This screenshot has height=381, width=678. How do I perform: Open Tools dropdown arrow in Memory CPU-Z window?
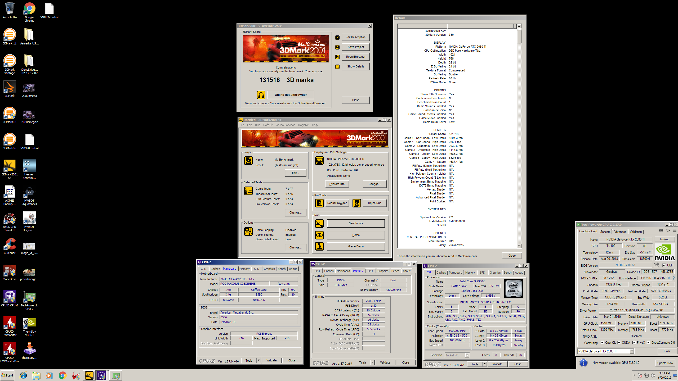click(x=372, y=362)
